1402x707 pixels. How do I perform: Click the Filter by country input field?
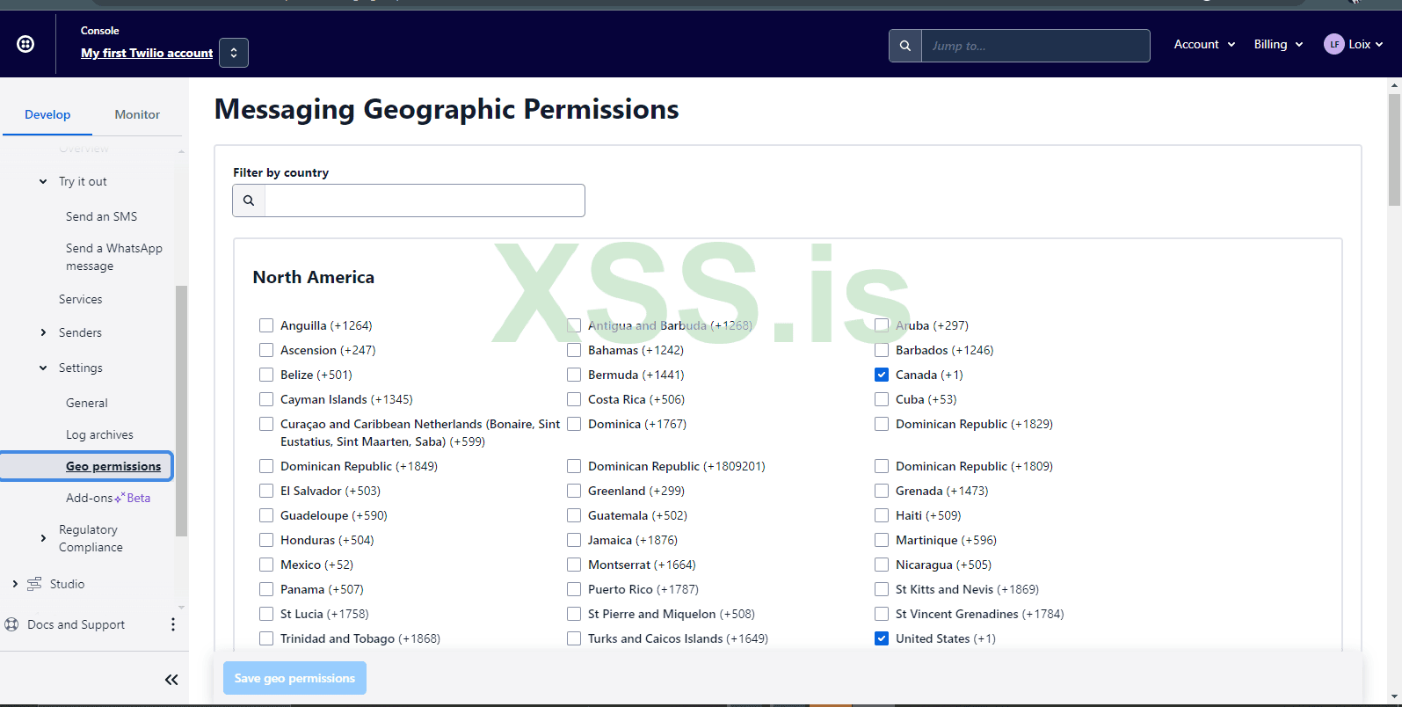click(x=425, y=200)
